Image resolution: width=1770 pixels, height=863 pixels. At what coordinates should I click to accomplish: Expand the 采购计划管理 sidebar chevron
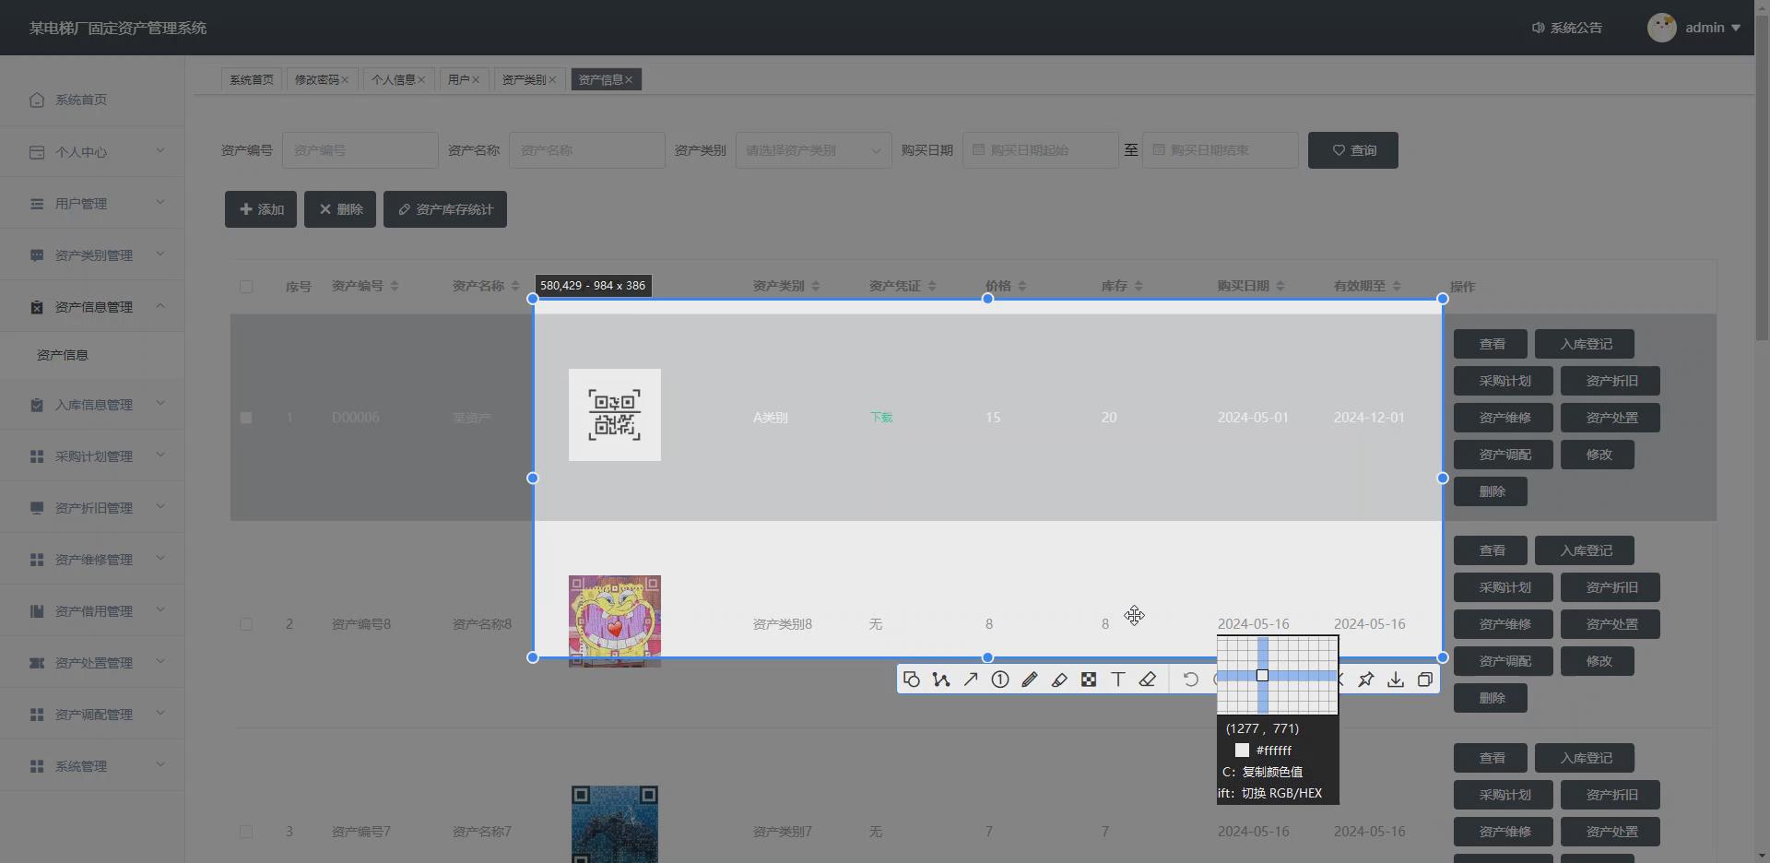click(x=159, y=455)
